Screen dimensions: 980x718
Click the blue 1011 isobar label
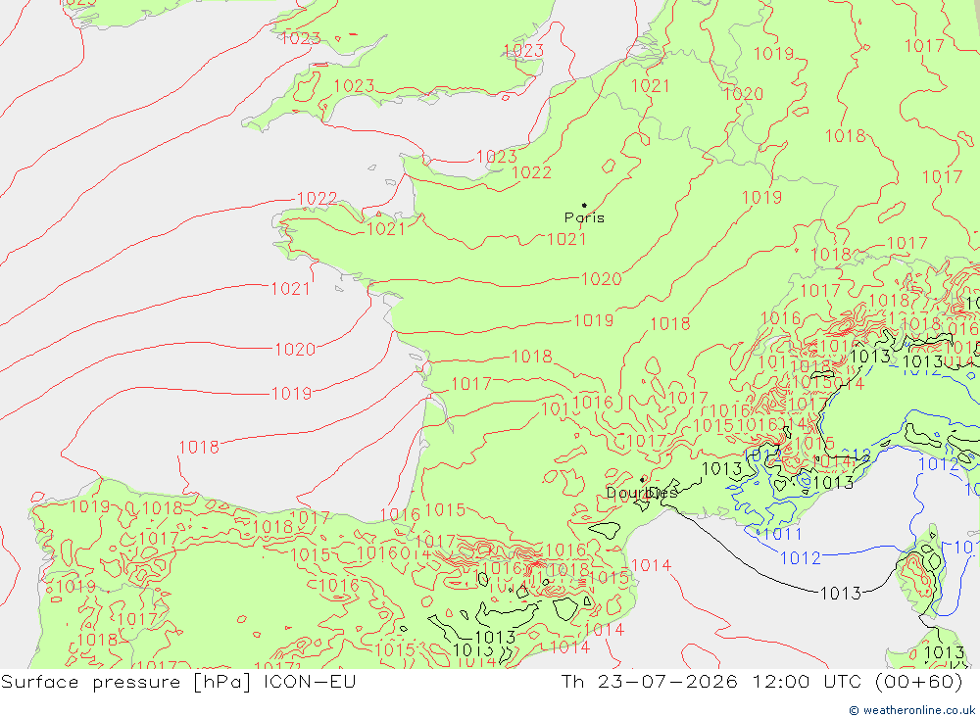[782, 534]
